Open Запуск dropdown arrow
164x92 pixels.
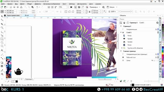[117, 7]
